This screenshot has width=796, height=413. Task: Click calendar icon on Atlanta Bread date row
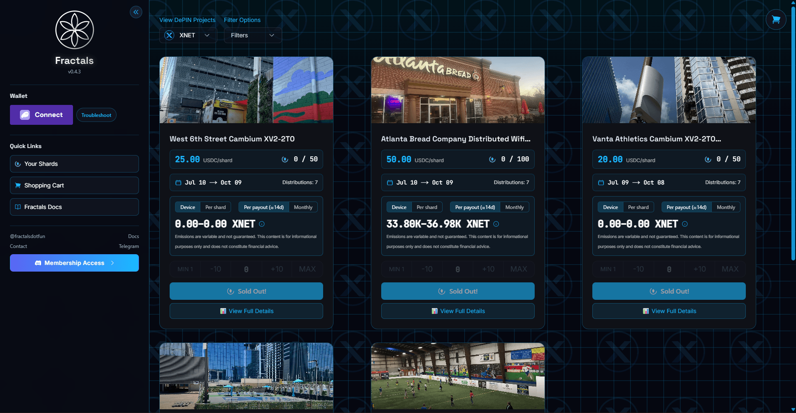390,182
